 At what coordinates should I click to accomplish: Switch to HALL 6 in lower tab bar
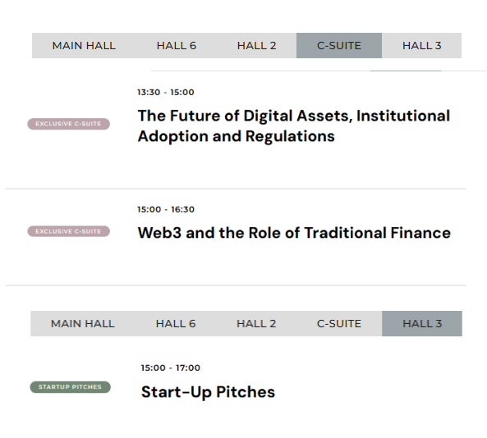click(176, 323)
